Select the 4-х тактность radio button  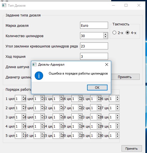coord(127,33)
